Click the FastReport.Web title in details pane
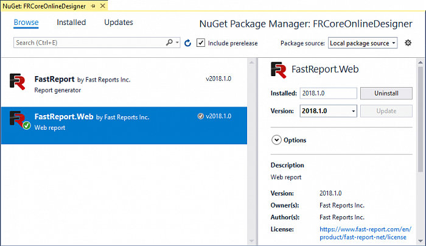426x246 pixels. click(325, 69)
